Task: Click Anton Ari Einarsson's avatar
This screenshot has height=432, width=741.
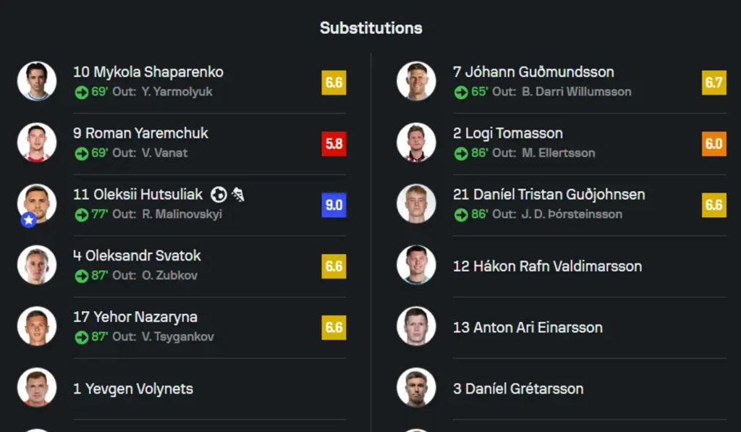Action: 416,326
